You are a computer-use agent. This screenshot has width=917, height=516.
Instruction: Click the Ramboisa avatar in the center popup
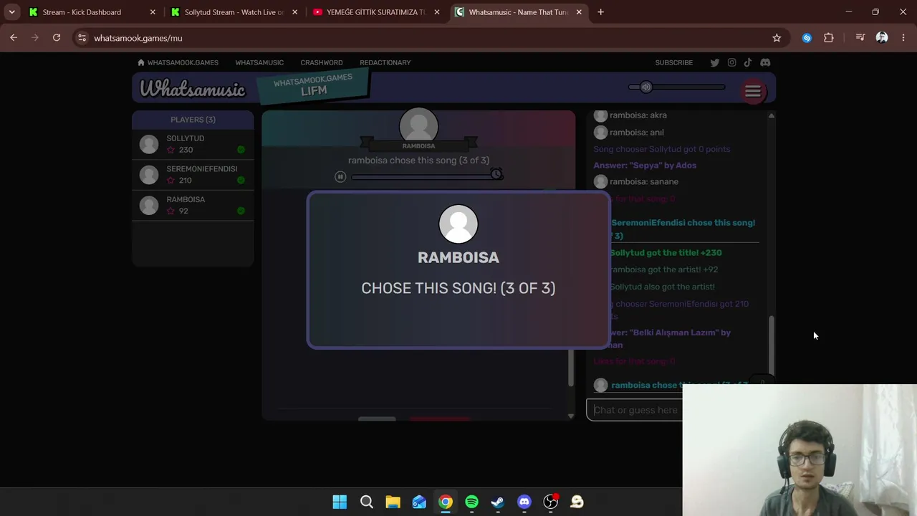458,224
